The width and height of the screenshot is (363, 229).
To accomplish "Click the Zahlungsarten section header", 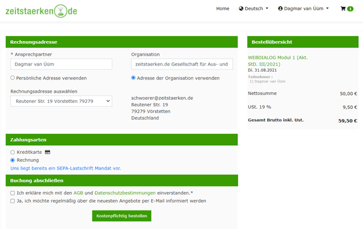I will (122, 140).
